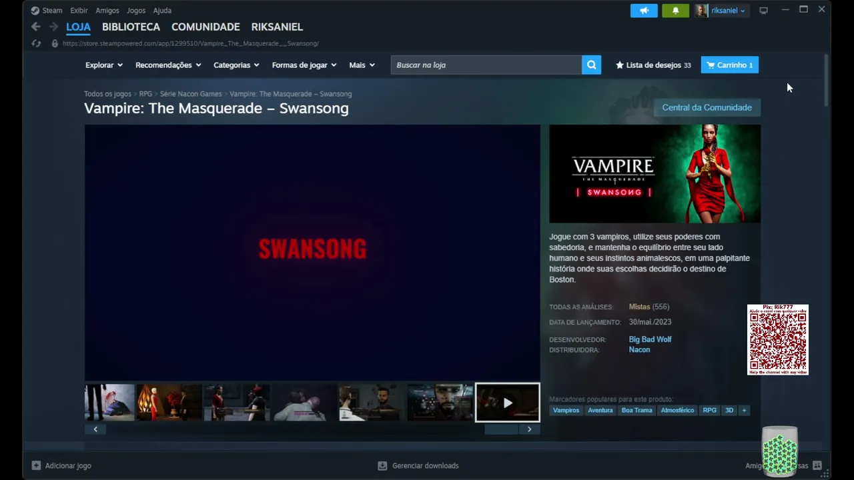Select the Vampiros tag
This screenshot has width=854, height=480.
pyautogui.click(x=566, y=410)
